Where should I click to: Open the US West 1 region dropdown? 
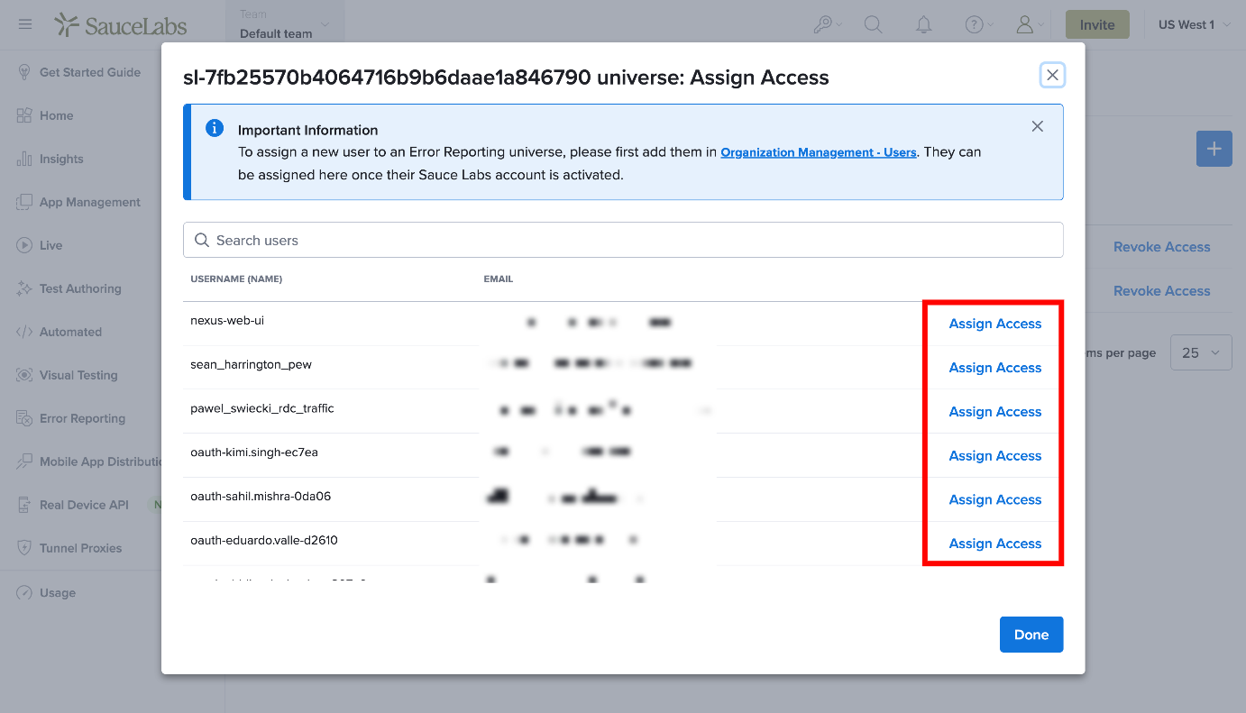point(1195,24)
